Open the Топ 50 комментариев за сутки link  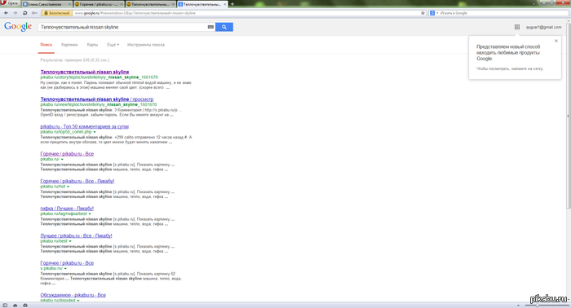tap(85, 126)
